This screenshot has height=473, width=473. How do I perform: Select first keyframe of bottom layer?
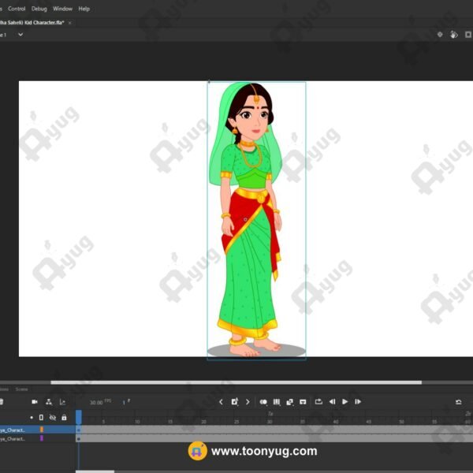pos(79,438)
